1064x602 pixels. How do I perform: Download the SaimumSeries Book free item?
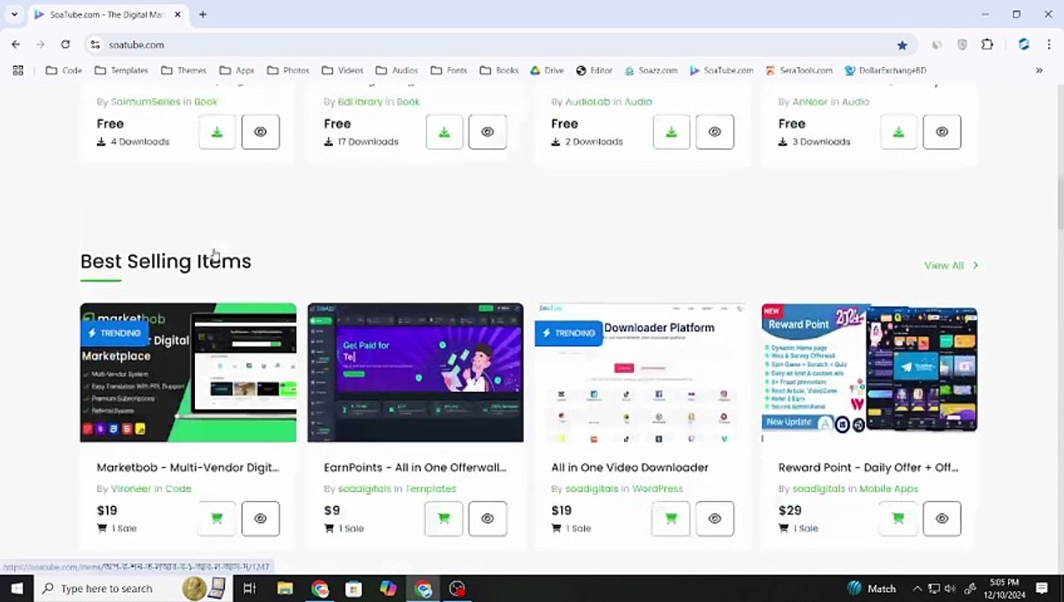click(x=217, y=132)
